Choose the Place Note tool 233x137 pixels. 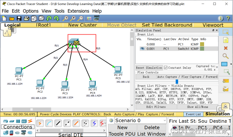point(226,40)
